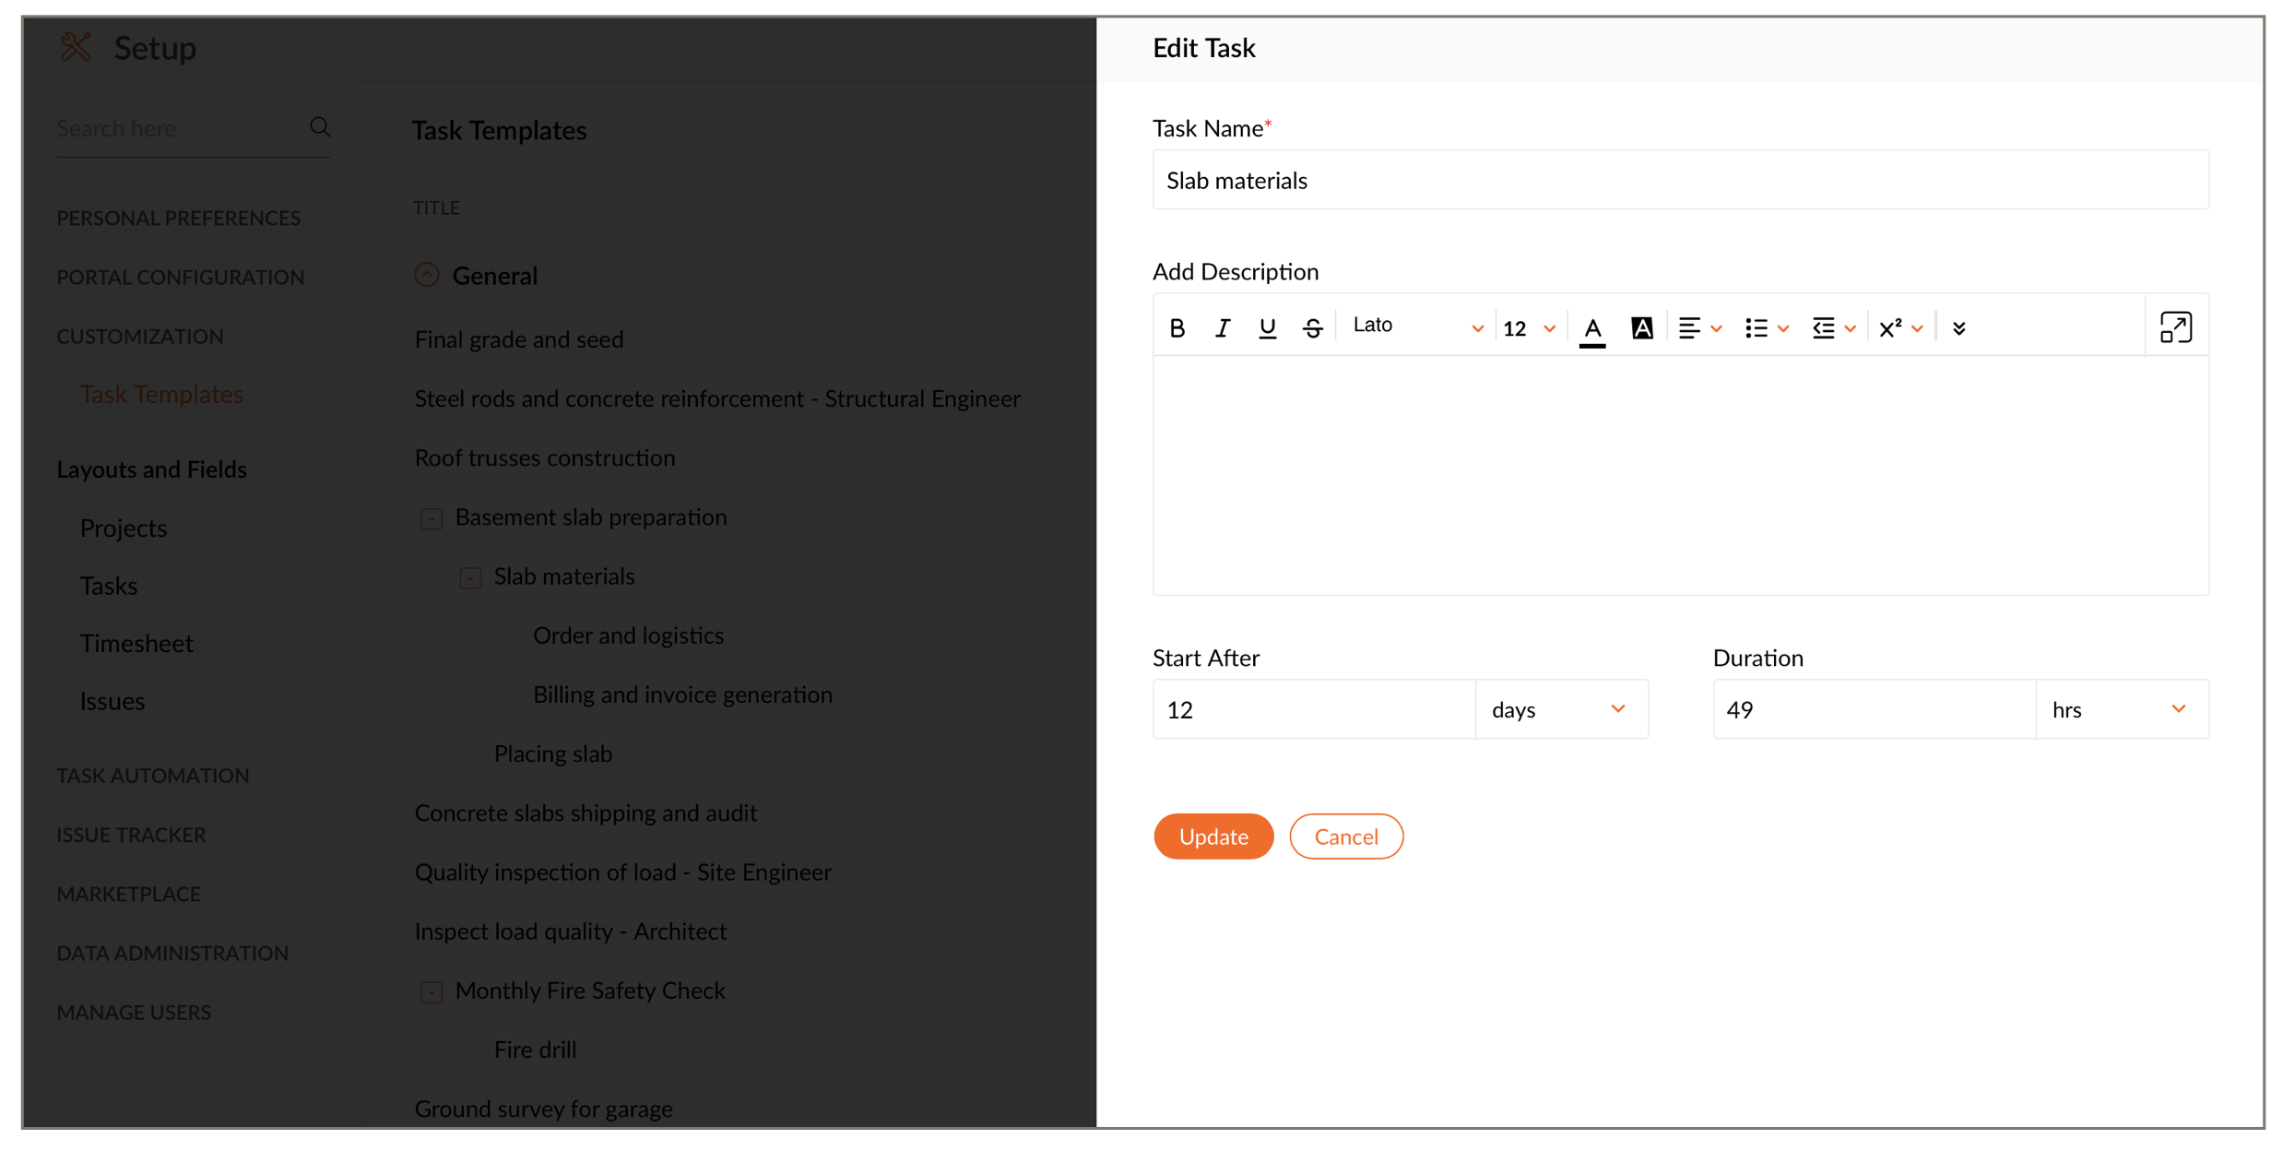2283x1151 pixels.
Task: Open the Lato font family dropdown
Action: pyautogui.click(x=1417, y=326)
